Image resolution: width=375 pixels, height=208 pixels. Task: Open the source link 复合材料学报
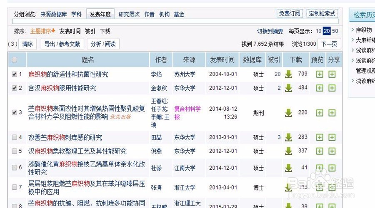(187, 113)
